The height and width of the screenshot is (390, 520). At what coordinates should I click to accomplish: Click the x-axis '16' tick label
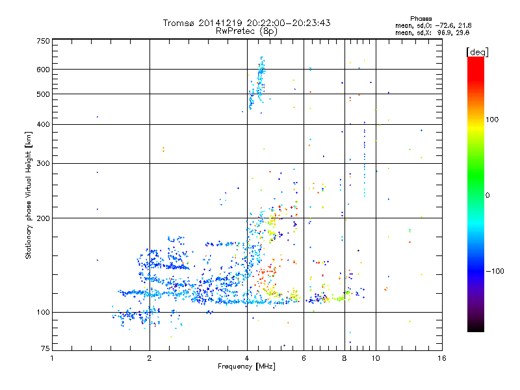442,358
